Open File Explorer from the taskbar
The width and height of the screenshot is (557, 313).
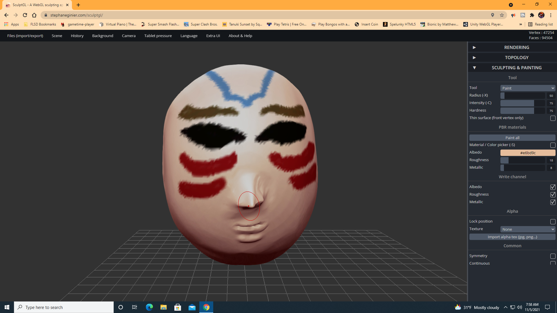(163, 307)
